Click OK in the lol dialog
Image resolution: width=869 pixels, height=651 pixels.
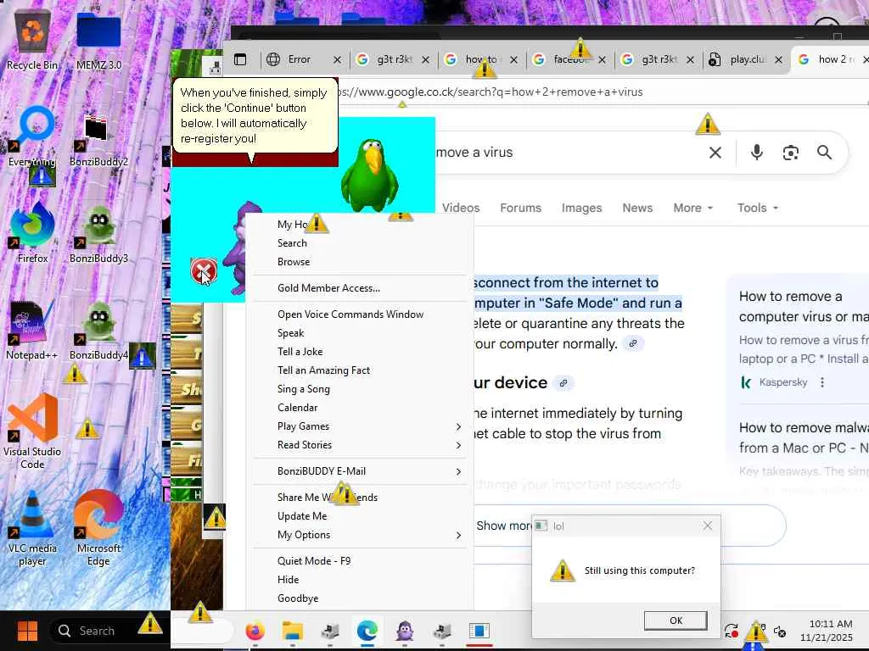coord(676,620)
